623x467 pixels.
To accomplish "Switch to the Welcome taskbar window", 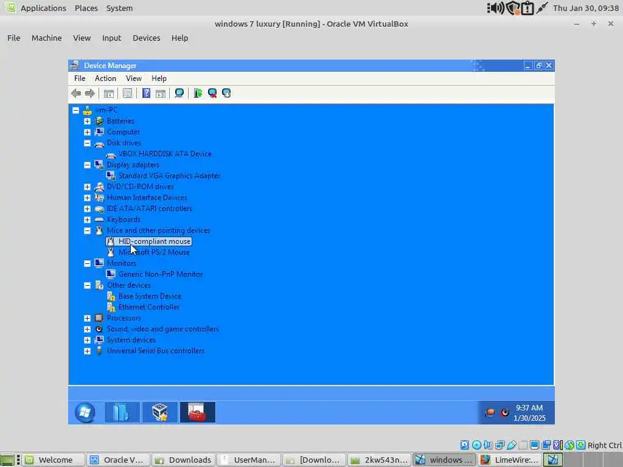I will [54, 460].
